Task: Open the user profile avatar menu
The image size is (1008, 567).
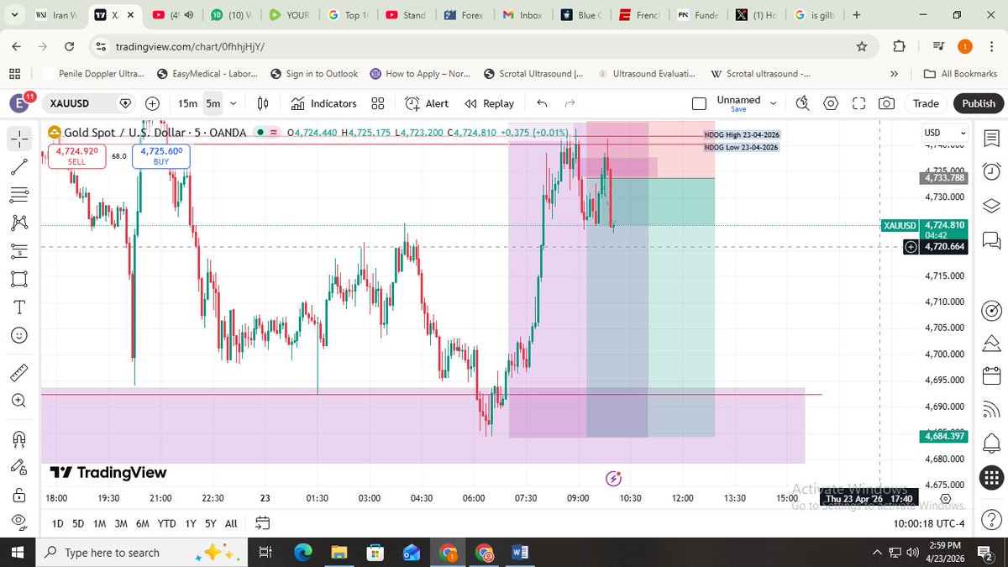Action: (19, 103)
